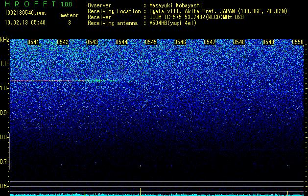Click the 1.1 frequency axis label
The height and width of the screenshot is (196, 308).
pyautogui.click(x=3, y=64)
